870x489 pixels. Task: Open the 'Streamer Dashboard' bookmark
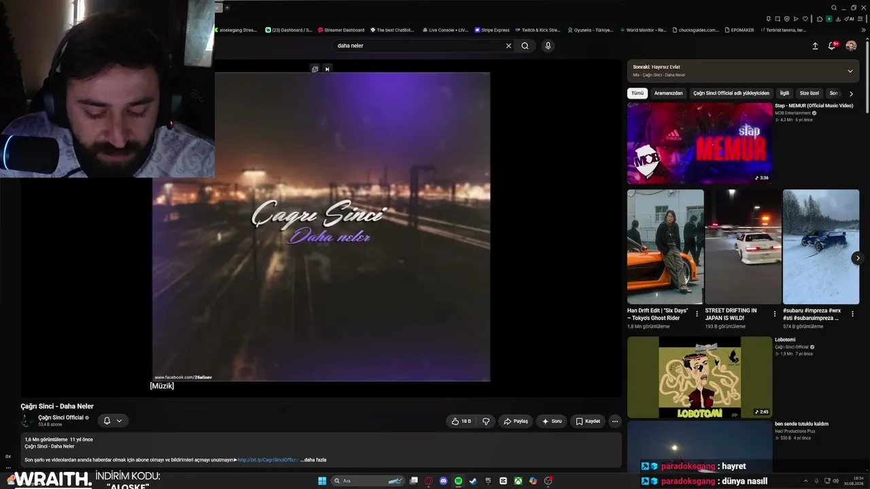[341, 30]
